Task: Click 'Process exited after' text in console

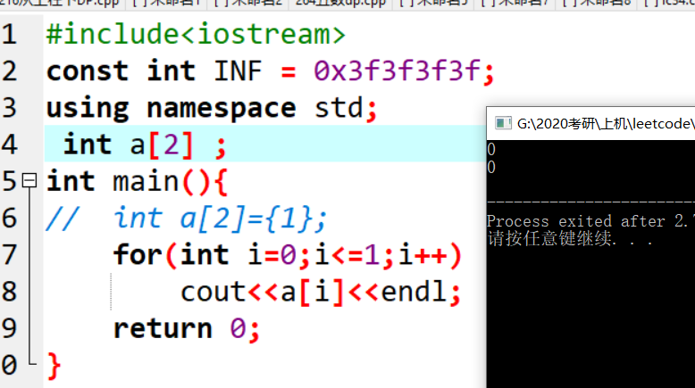Action: tap(576, 221)
